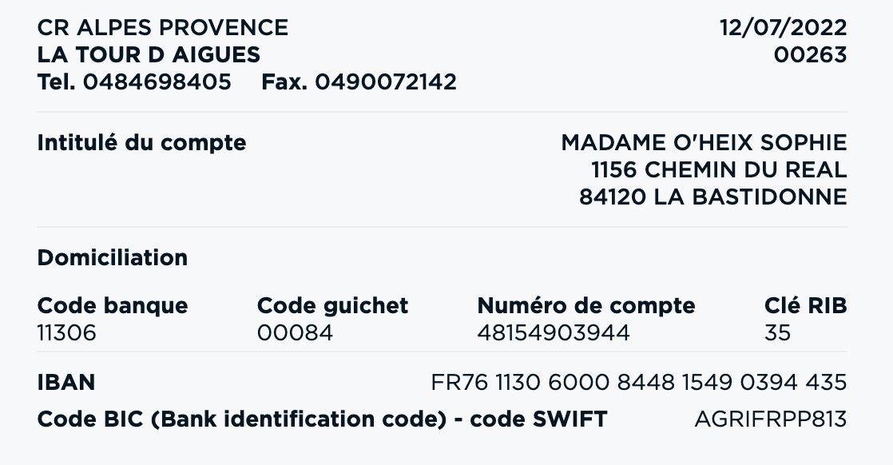Click the CR ALPES PROVENCE bank name
893x465 pixels.
(x=163, y=27)
